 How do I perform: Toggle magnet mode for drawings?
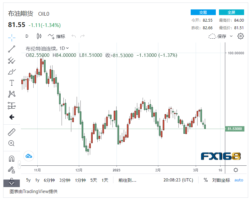pyautogui.click(x=12, y=159)
